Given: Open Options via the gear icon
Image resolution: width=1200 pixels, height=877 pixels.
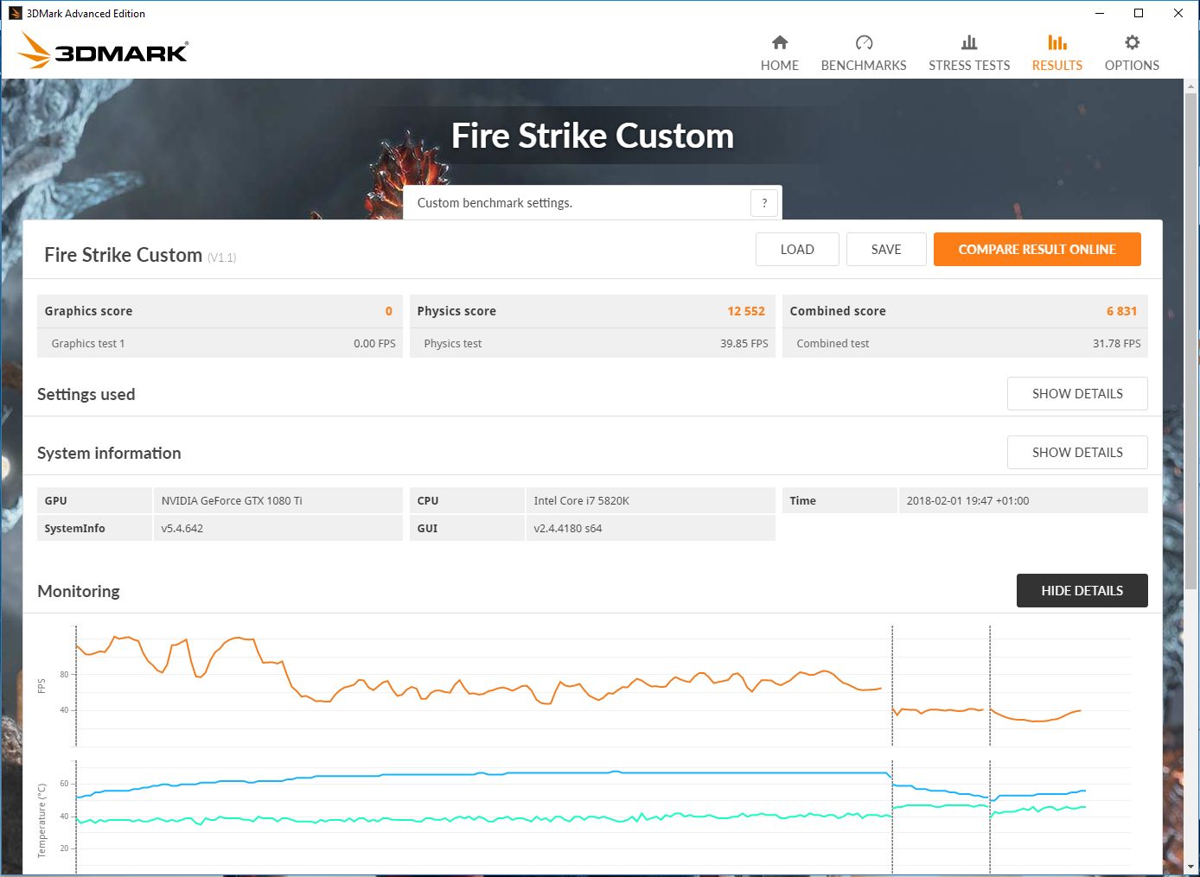Looking at the screenshot, I should [x=1132, y=42].
